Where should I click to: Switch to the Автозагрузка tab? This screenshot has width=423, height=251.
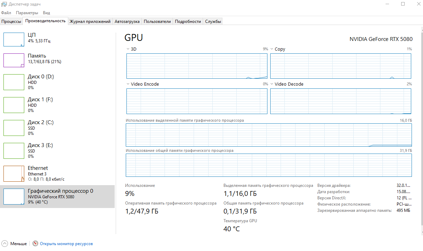(127, 21)
